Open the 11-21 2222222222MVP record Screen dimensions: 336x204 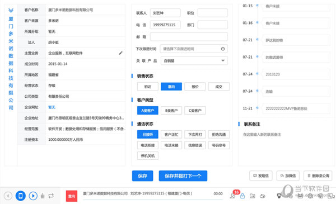pyautogui.click(x=296, y=108)
